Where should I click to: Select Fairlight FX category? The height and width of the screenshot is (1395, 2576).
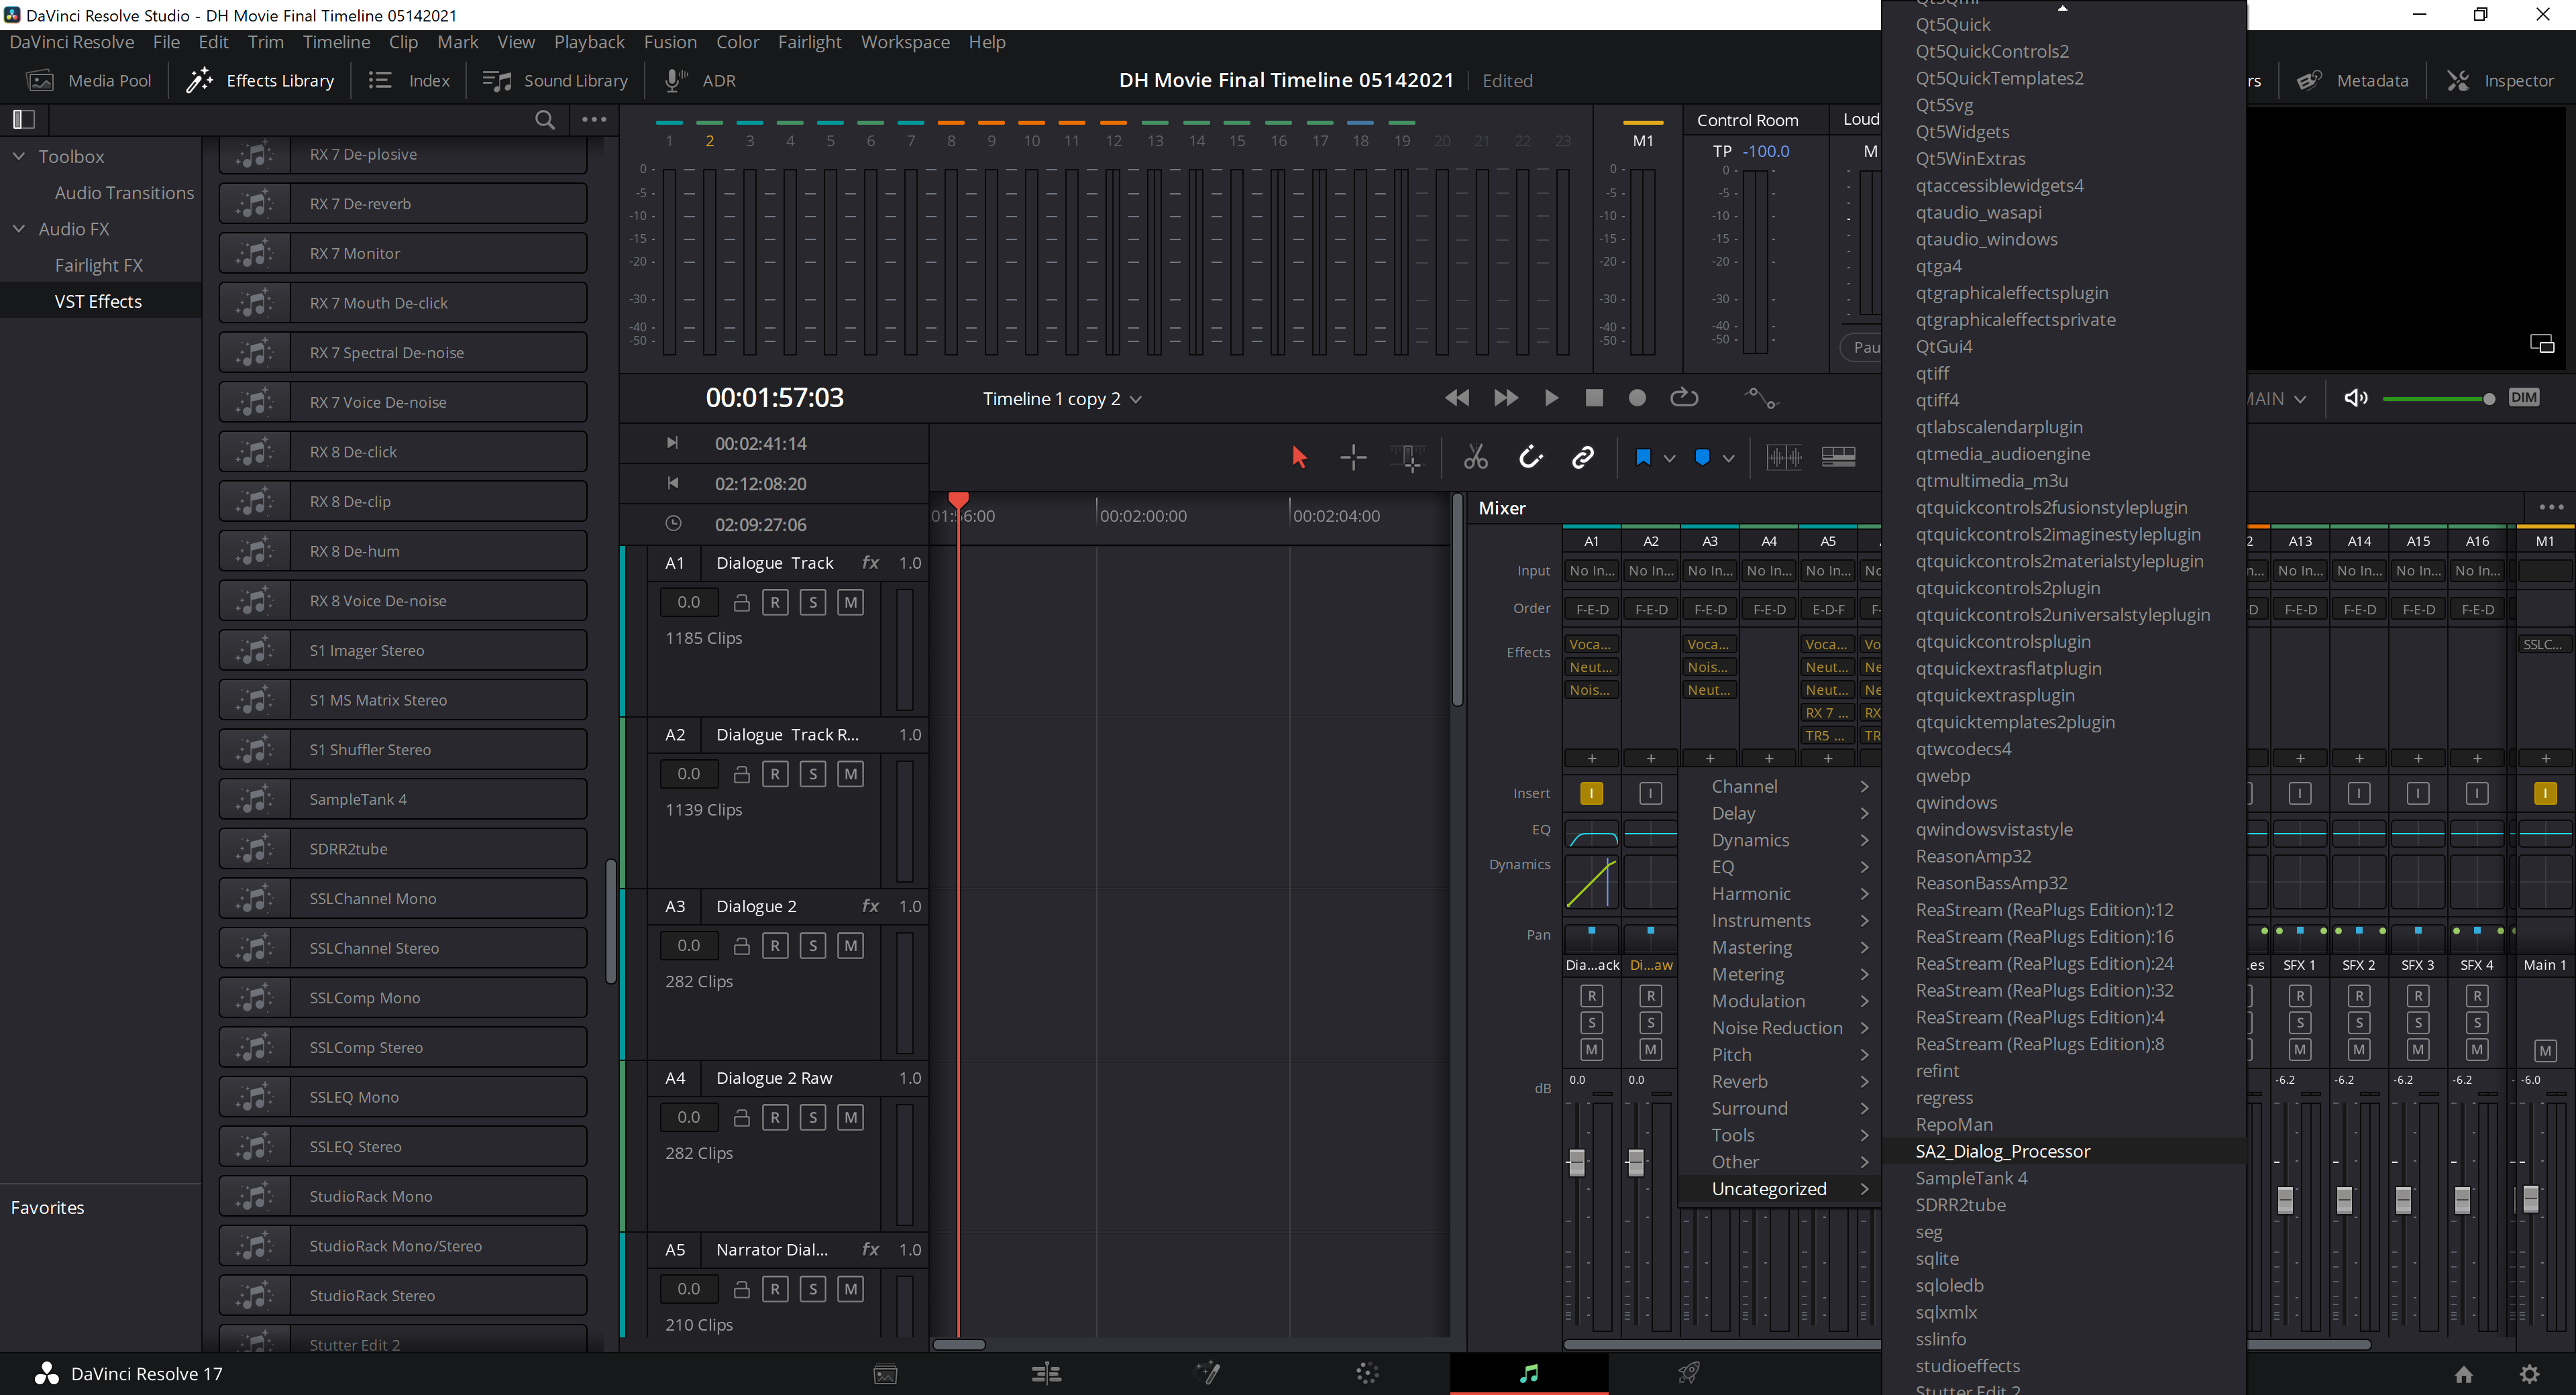click(x=99, y=265)
